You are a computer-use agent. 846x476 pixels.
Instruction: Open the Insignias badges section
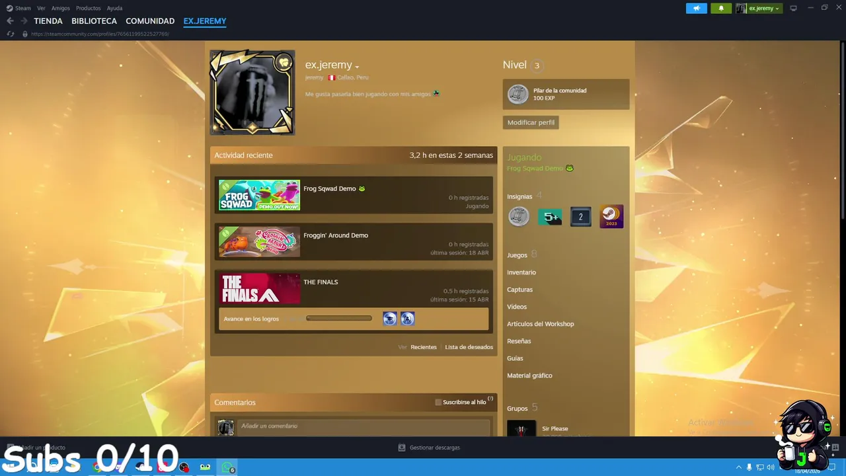coord(519,196)
